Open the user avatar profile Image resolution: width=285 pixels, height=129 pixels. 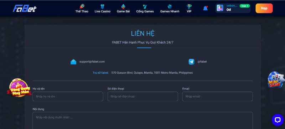pyautogui.click(x=220, y=8)
